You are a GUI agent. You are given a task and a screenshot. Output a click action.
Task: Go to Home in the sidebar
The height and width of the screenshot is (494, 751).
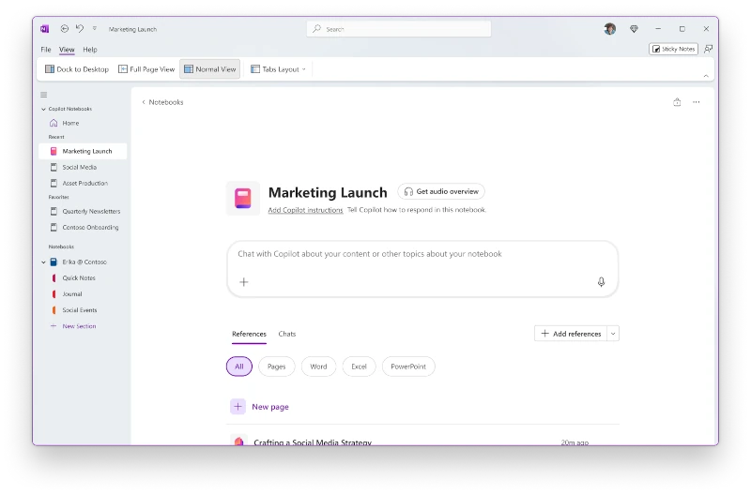click(x=70, y=123)
